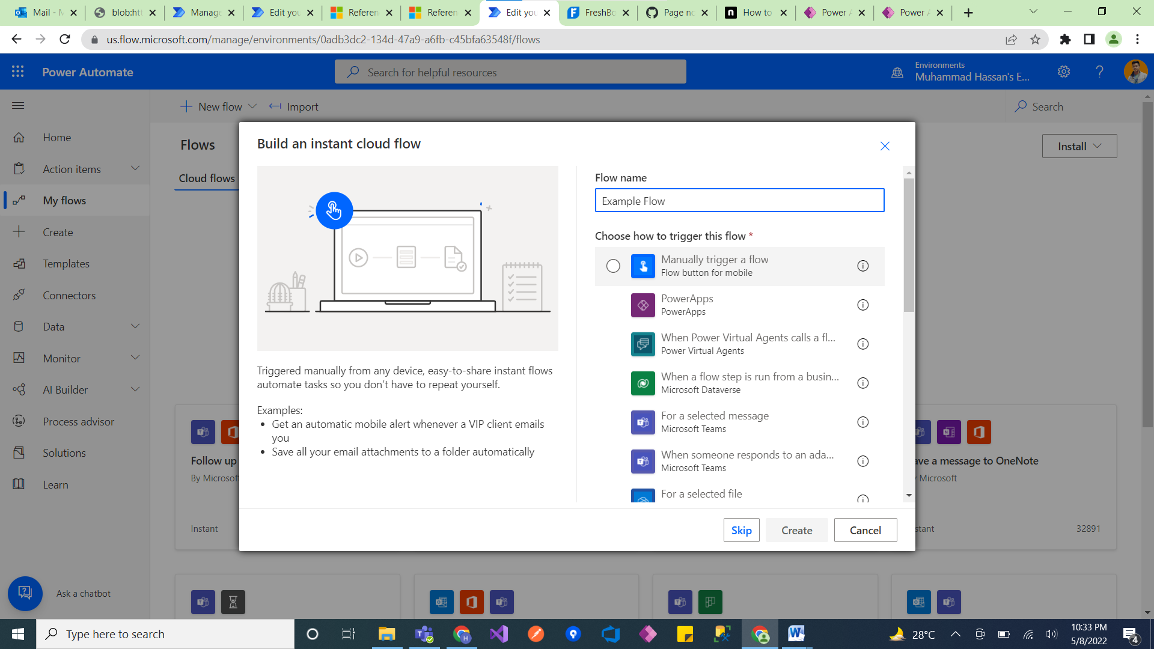This screenshot has height=649, width=1154.
Task: Expand the AI Builder menu
Action: coord(135,389)
